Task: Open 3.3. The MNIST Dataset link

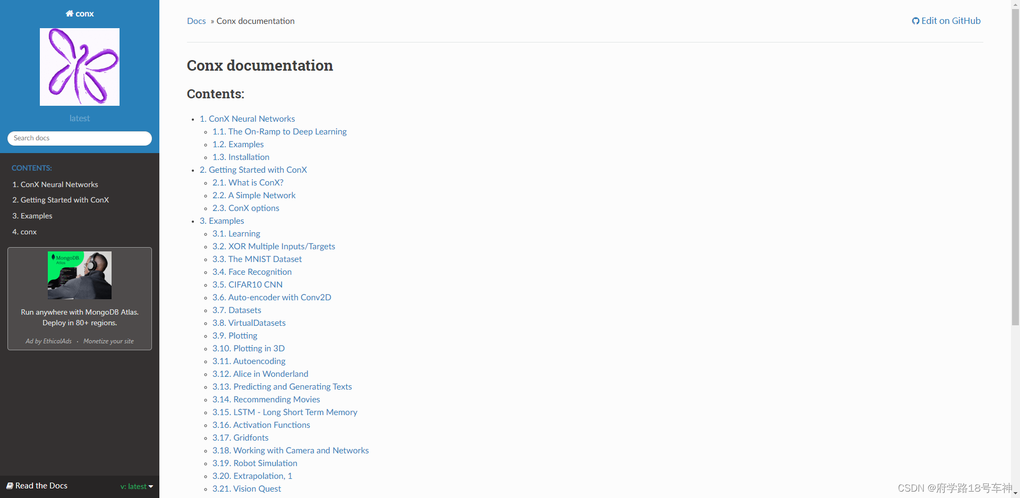Action: tap(257, 259)
